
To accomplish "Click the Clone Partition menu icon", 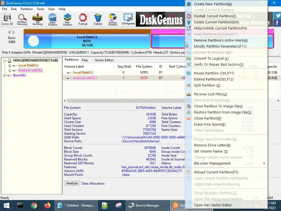I will (189, 118).
